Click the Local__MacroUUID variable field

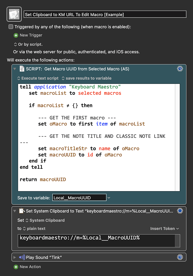point(79,198)
